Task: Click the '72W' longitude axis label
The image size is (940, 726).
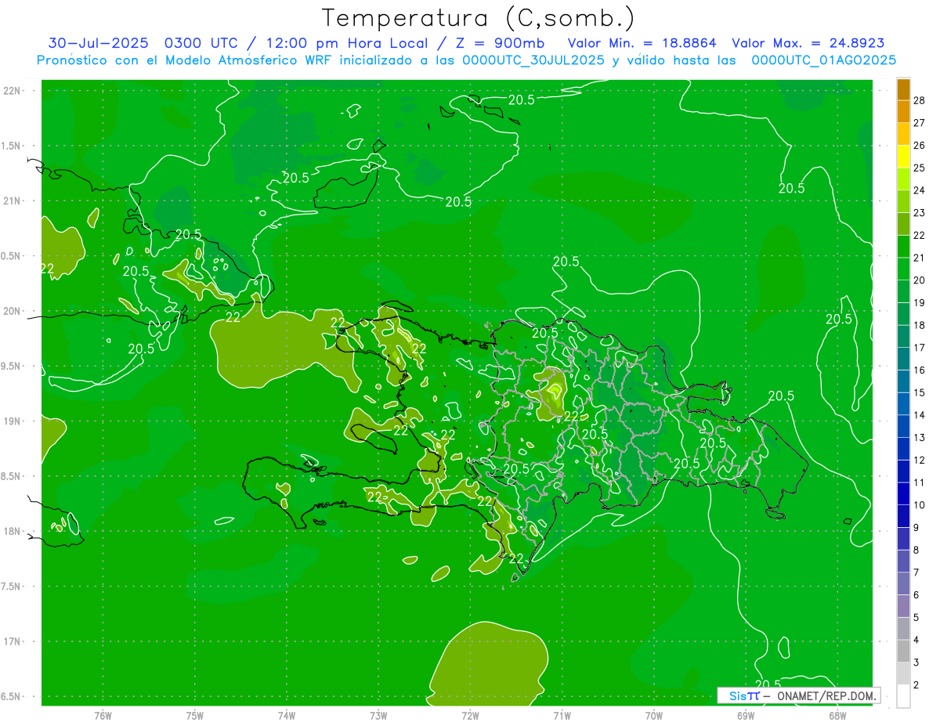Action: coord(470,716)
